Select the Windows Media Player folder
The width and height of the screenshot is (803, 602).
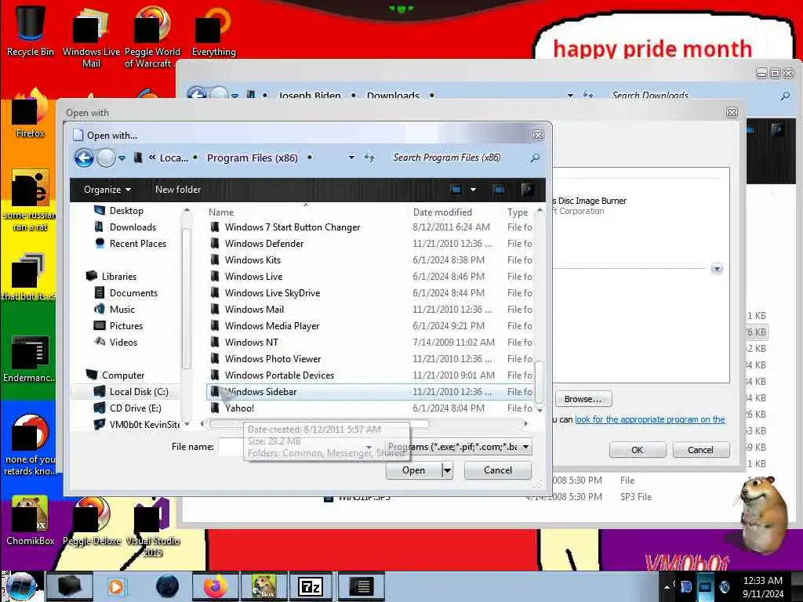271,325
